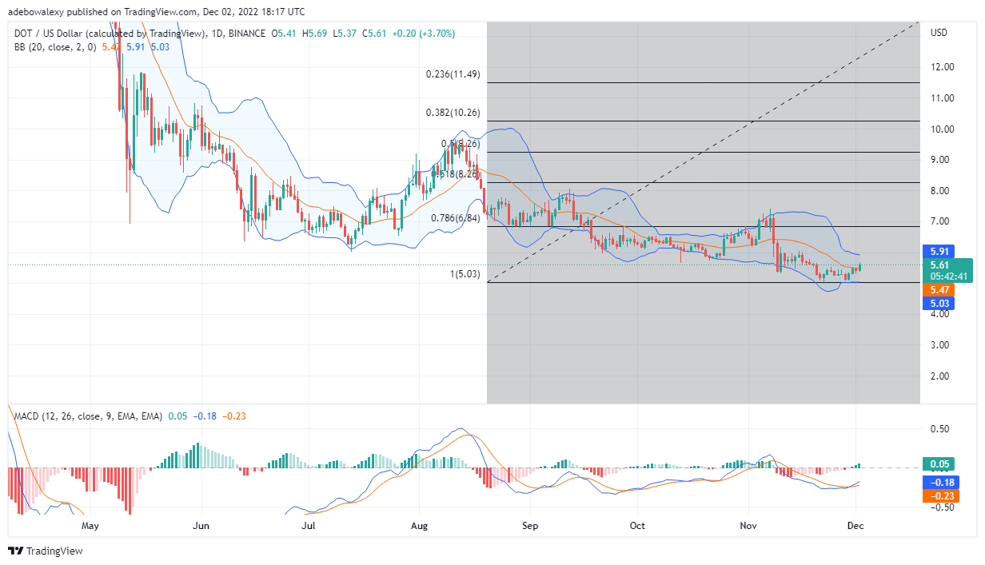Click the May label on time axis
The image size is (985, 565).
(90, 526)
